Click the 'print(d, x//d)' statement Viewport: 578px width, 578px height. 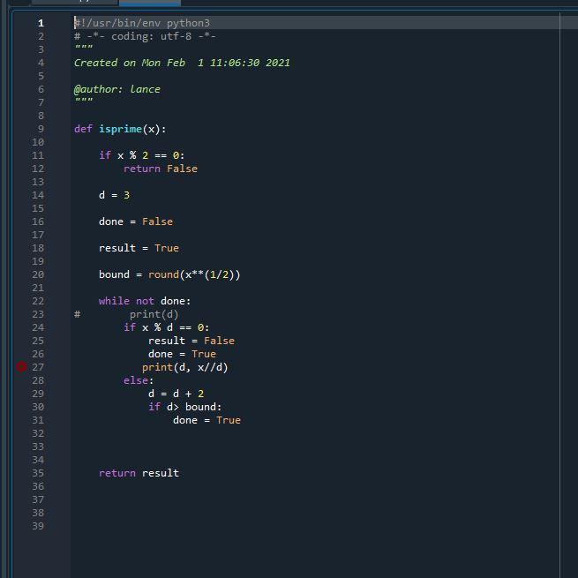tap(185, 367)
